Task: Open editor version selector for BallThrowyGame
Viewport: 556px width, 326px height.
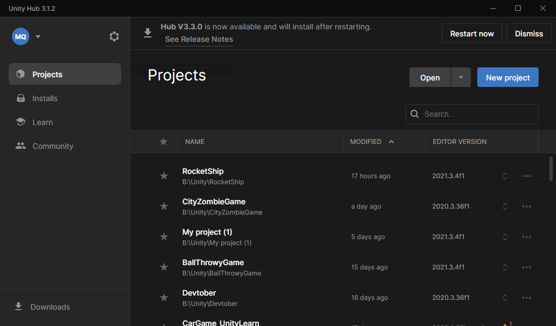Action: click(x=505, y=267)
